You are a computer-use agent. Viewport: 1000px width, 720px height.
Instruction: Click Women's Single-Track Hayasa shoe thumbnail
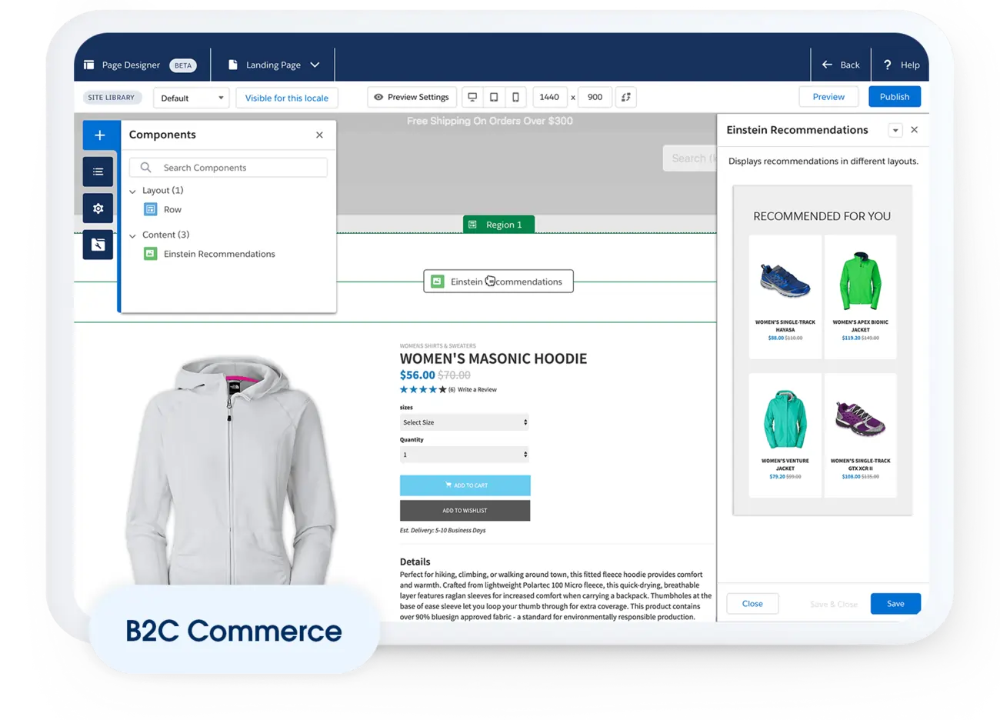785,280
